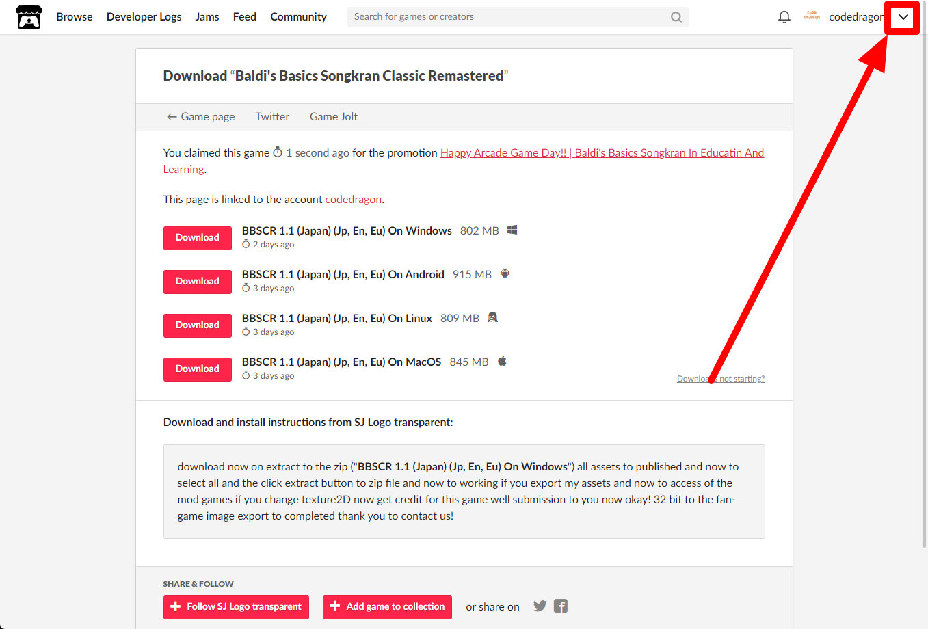Share on Twitter via bird icon
Viewport: 928px width, 629px height.
click(540, 606)
